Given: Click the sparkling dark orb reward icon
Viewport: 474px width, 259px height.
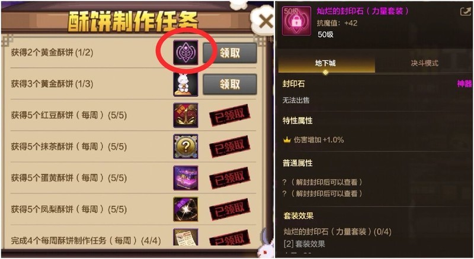Looking at the screenshot, I should (x=185, y=209).
